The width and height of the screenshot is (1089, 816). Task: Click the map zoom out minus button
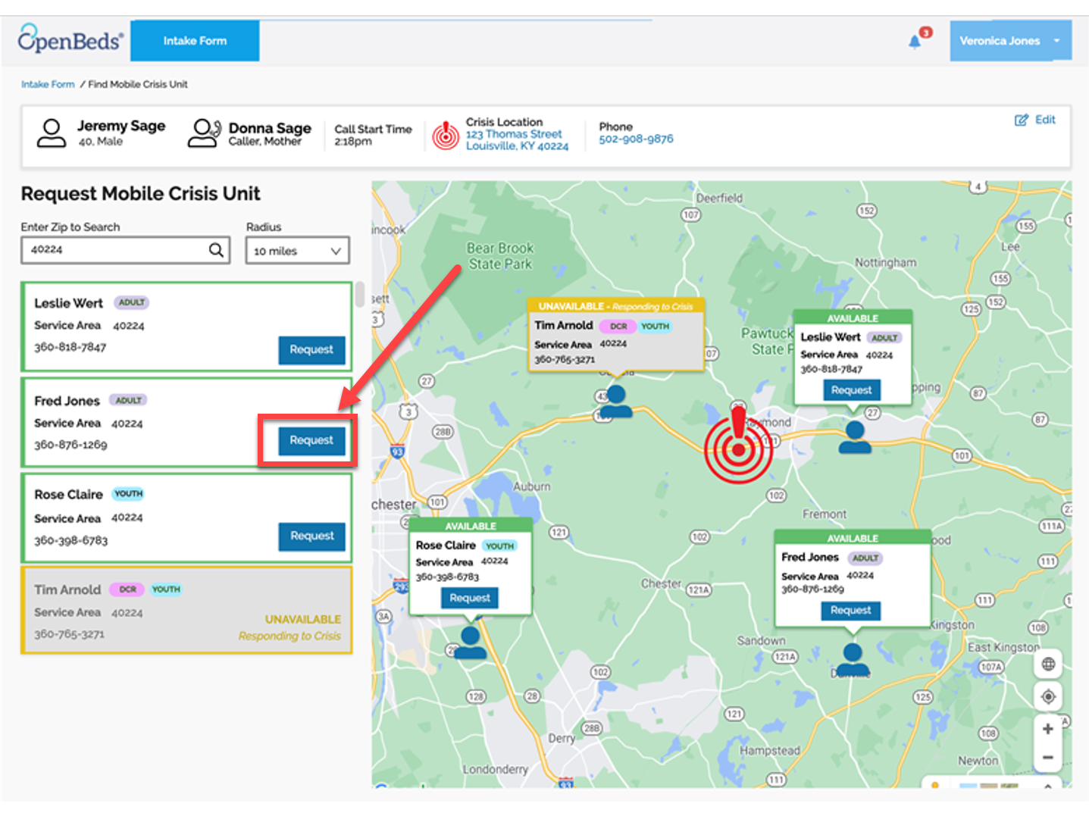(x=1048, y=757)
